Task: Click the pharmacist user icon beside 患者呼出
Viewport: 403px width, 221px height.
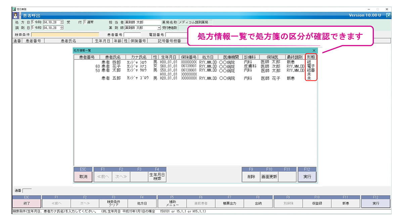Action: coord(15,15)
